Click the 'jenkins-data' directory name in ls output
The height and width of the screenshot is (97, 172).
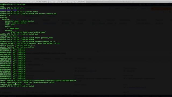coord(5,10)
